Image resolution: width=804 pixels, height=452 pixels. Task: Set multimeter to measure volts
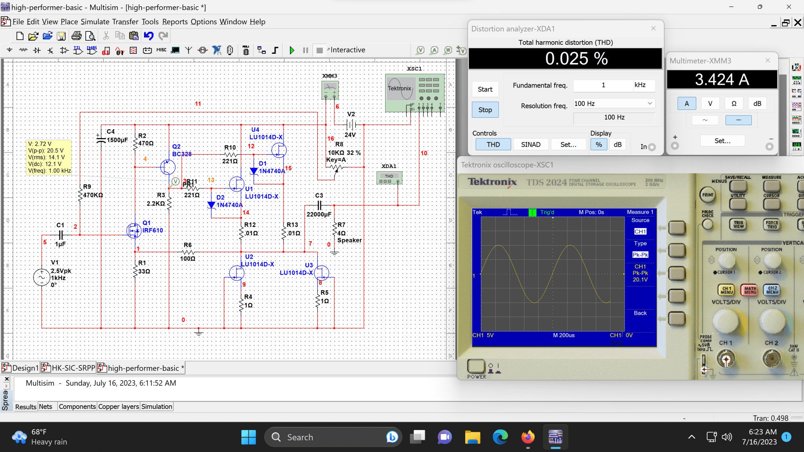[x=710, y=104]
